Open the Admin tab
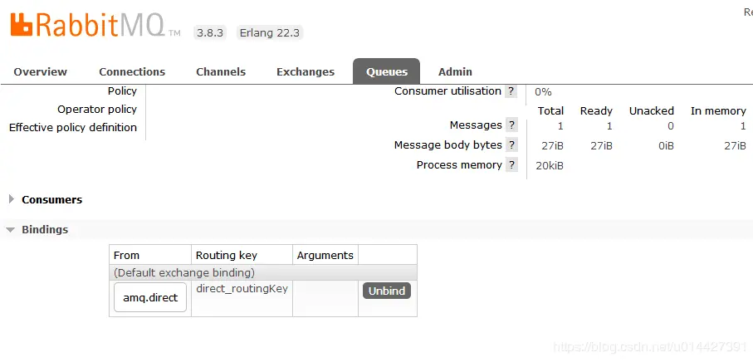753x362 pixels. click(x=455, y=72)
